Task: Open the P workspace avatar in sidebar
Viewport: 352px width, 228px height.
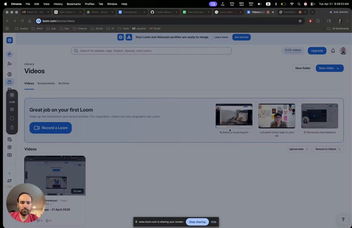Action: click(x=10, y=54)
